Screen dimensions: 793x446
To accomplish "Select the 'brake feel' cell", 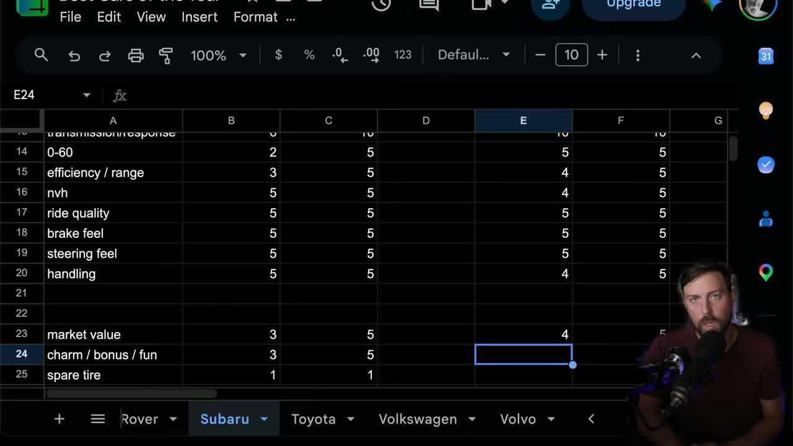I will (x=113, y=233).
